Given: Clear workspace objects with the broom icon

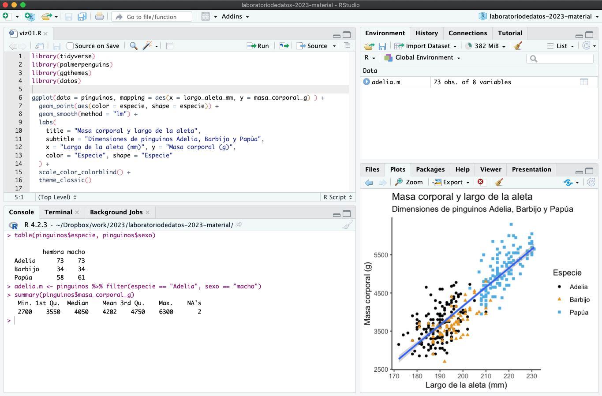Looking at the screenshot, I should point(518,46).
